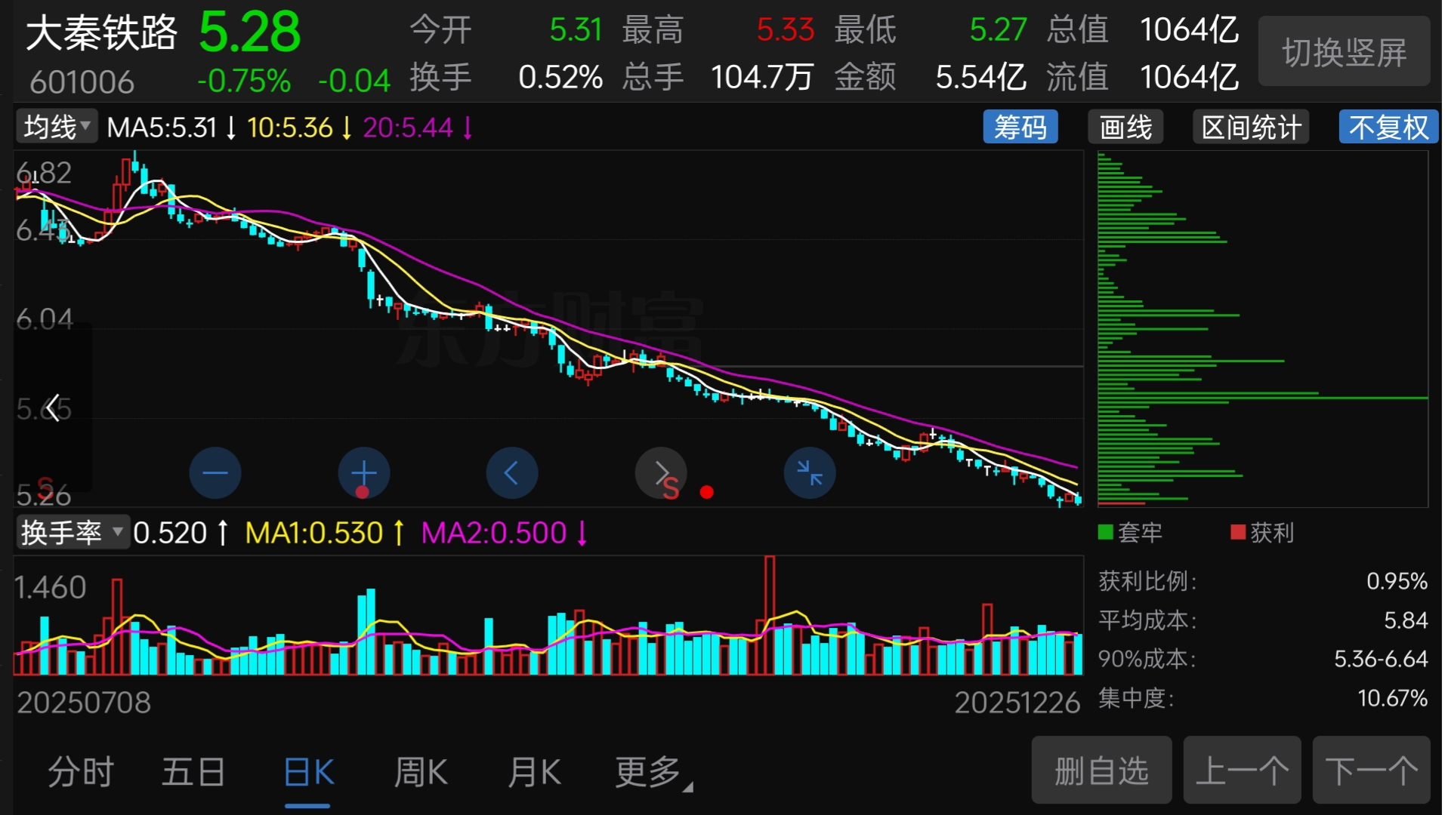Tap the longest green chip distribution bar

(x=1262, y=398)
